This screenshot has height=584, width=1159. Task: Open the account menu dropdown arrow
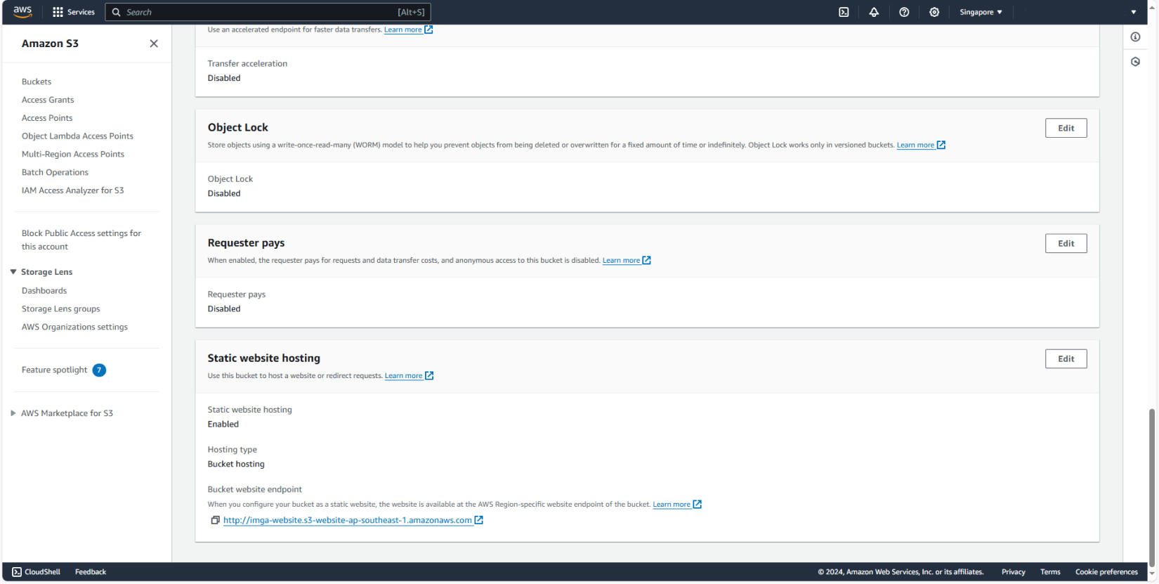1133,12
